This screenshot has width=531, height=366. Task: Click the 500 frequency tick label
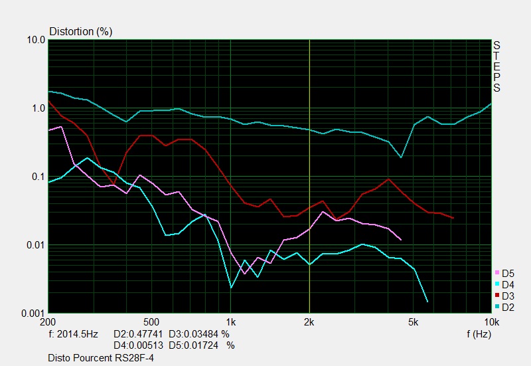click(x=151, y=322)
